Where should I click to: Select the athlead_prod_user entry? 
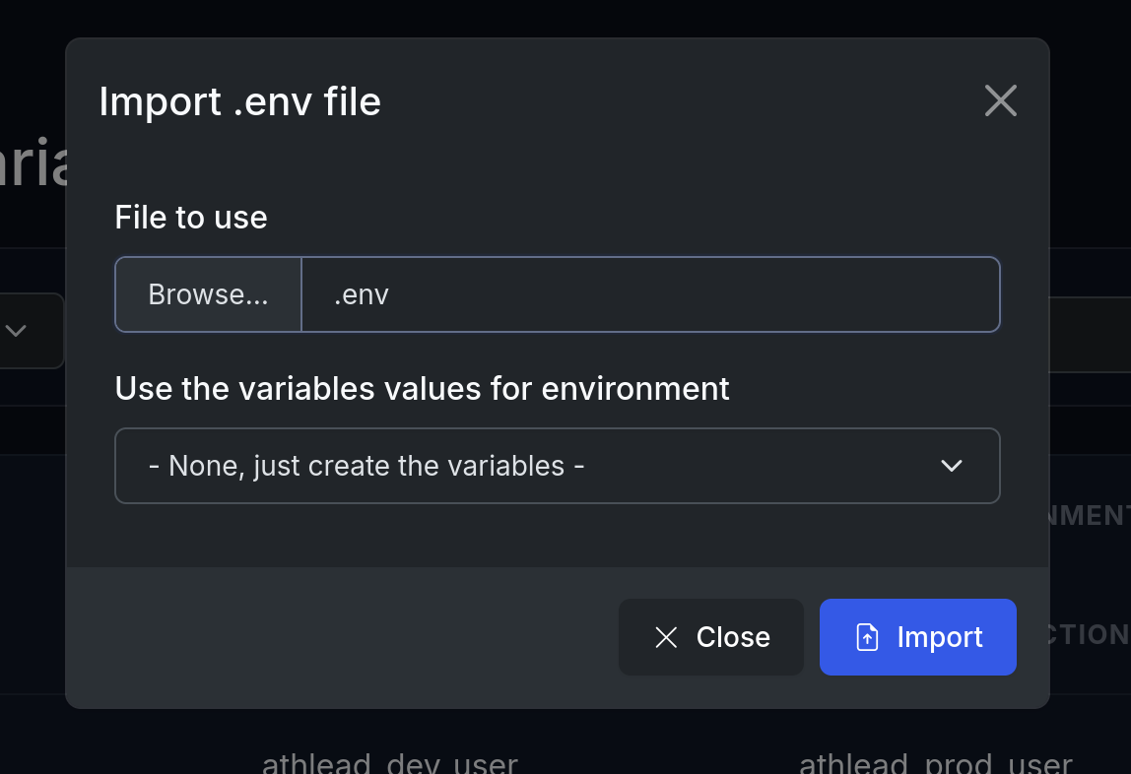(934, 763)
